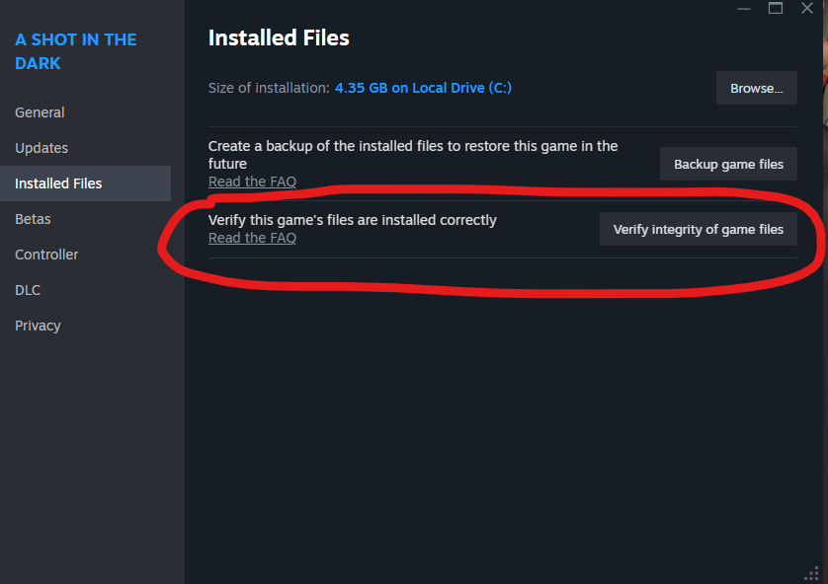The width and height of the screenshot is (828, 584).
Task: Click the Browse... button
Action: (x=756, y=88)
